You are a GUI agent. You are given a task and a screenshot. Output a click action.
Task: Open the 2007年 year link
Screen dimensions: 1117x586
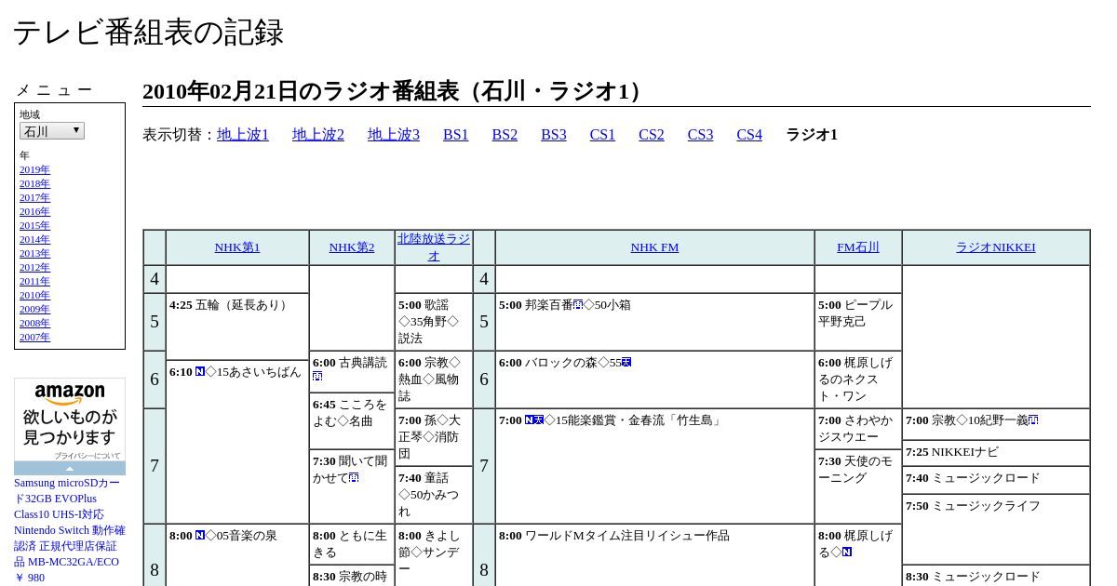tap(34, 338)
